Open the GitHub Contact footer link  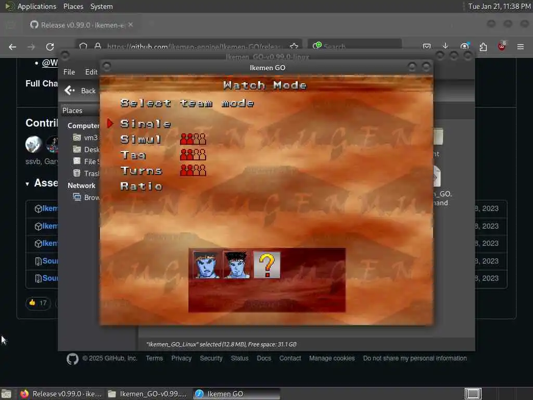point(290,358)
